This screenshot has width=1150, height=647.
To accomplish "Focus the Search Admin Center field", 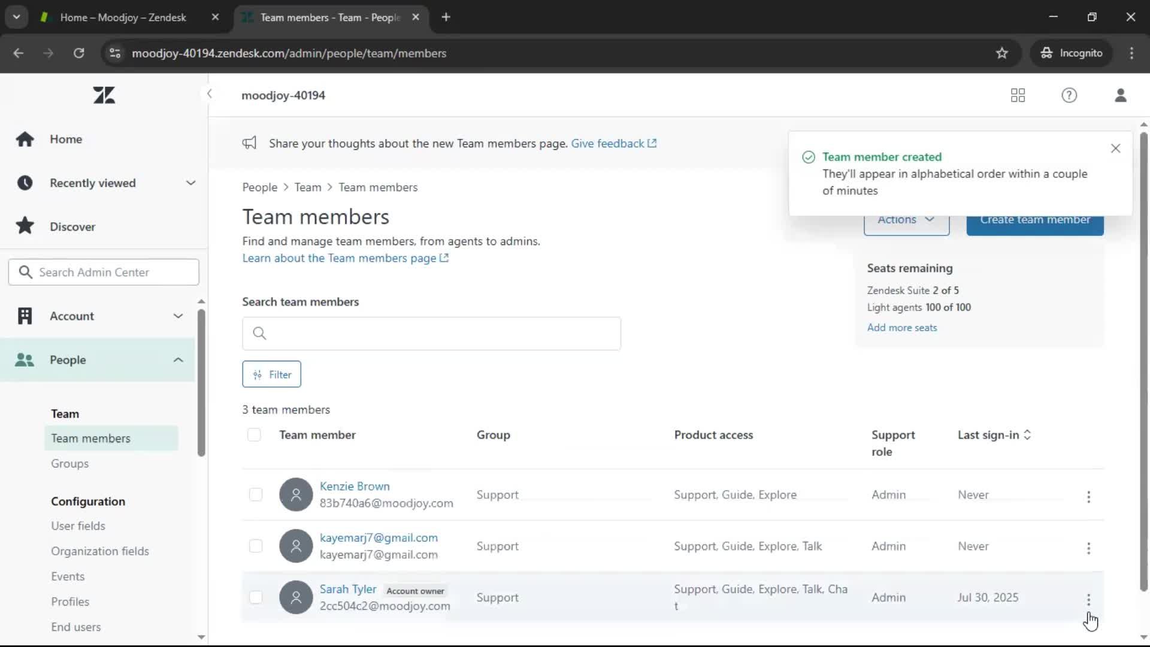I will pyautogui.click(x=104, y=272).
